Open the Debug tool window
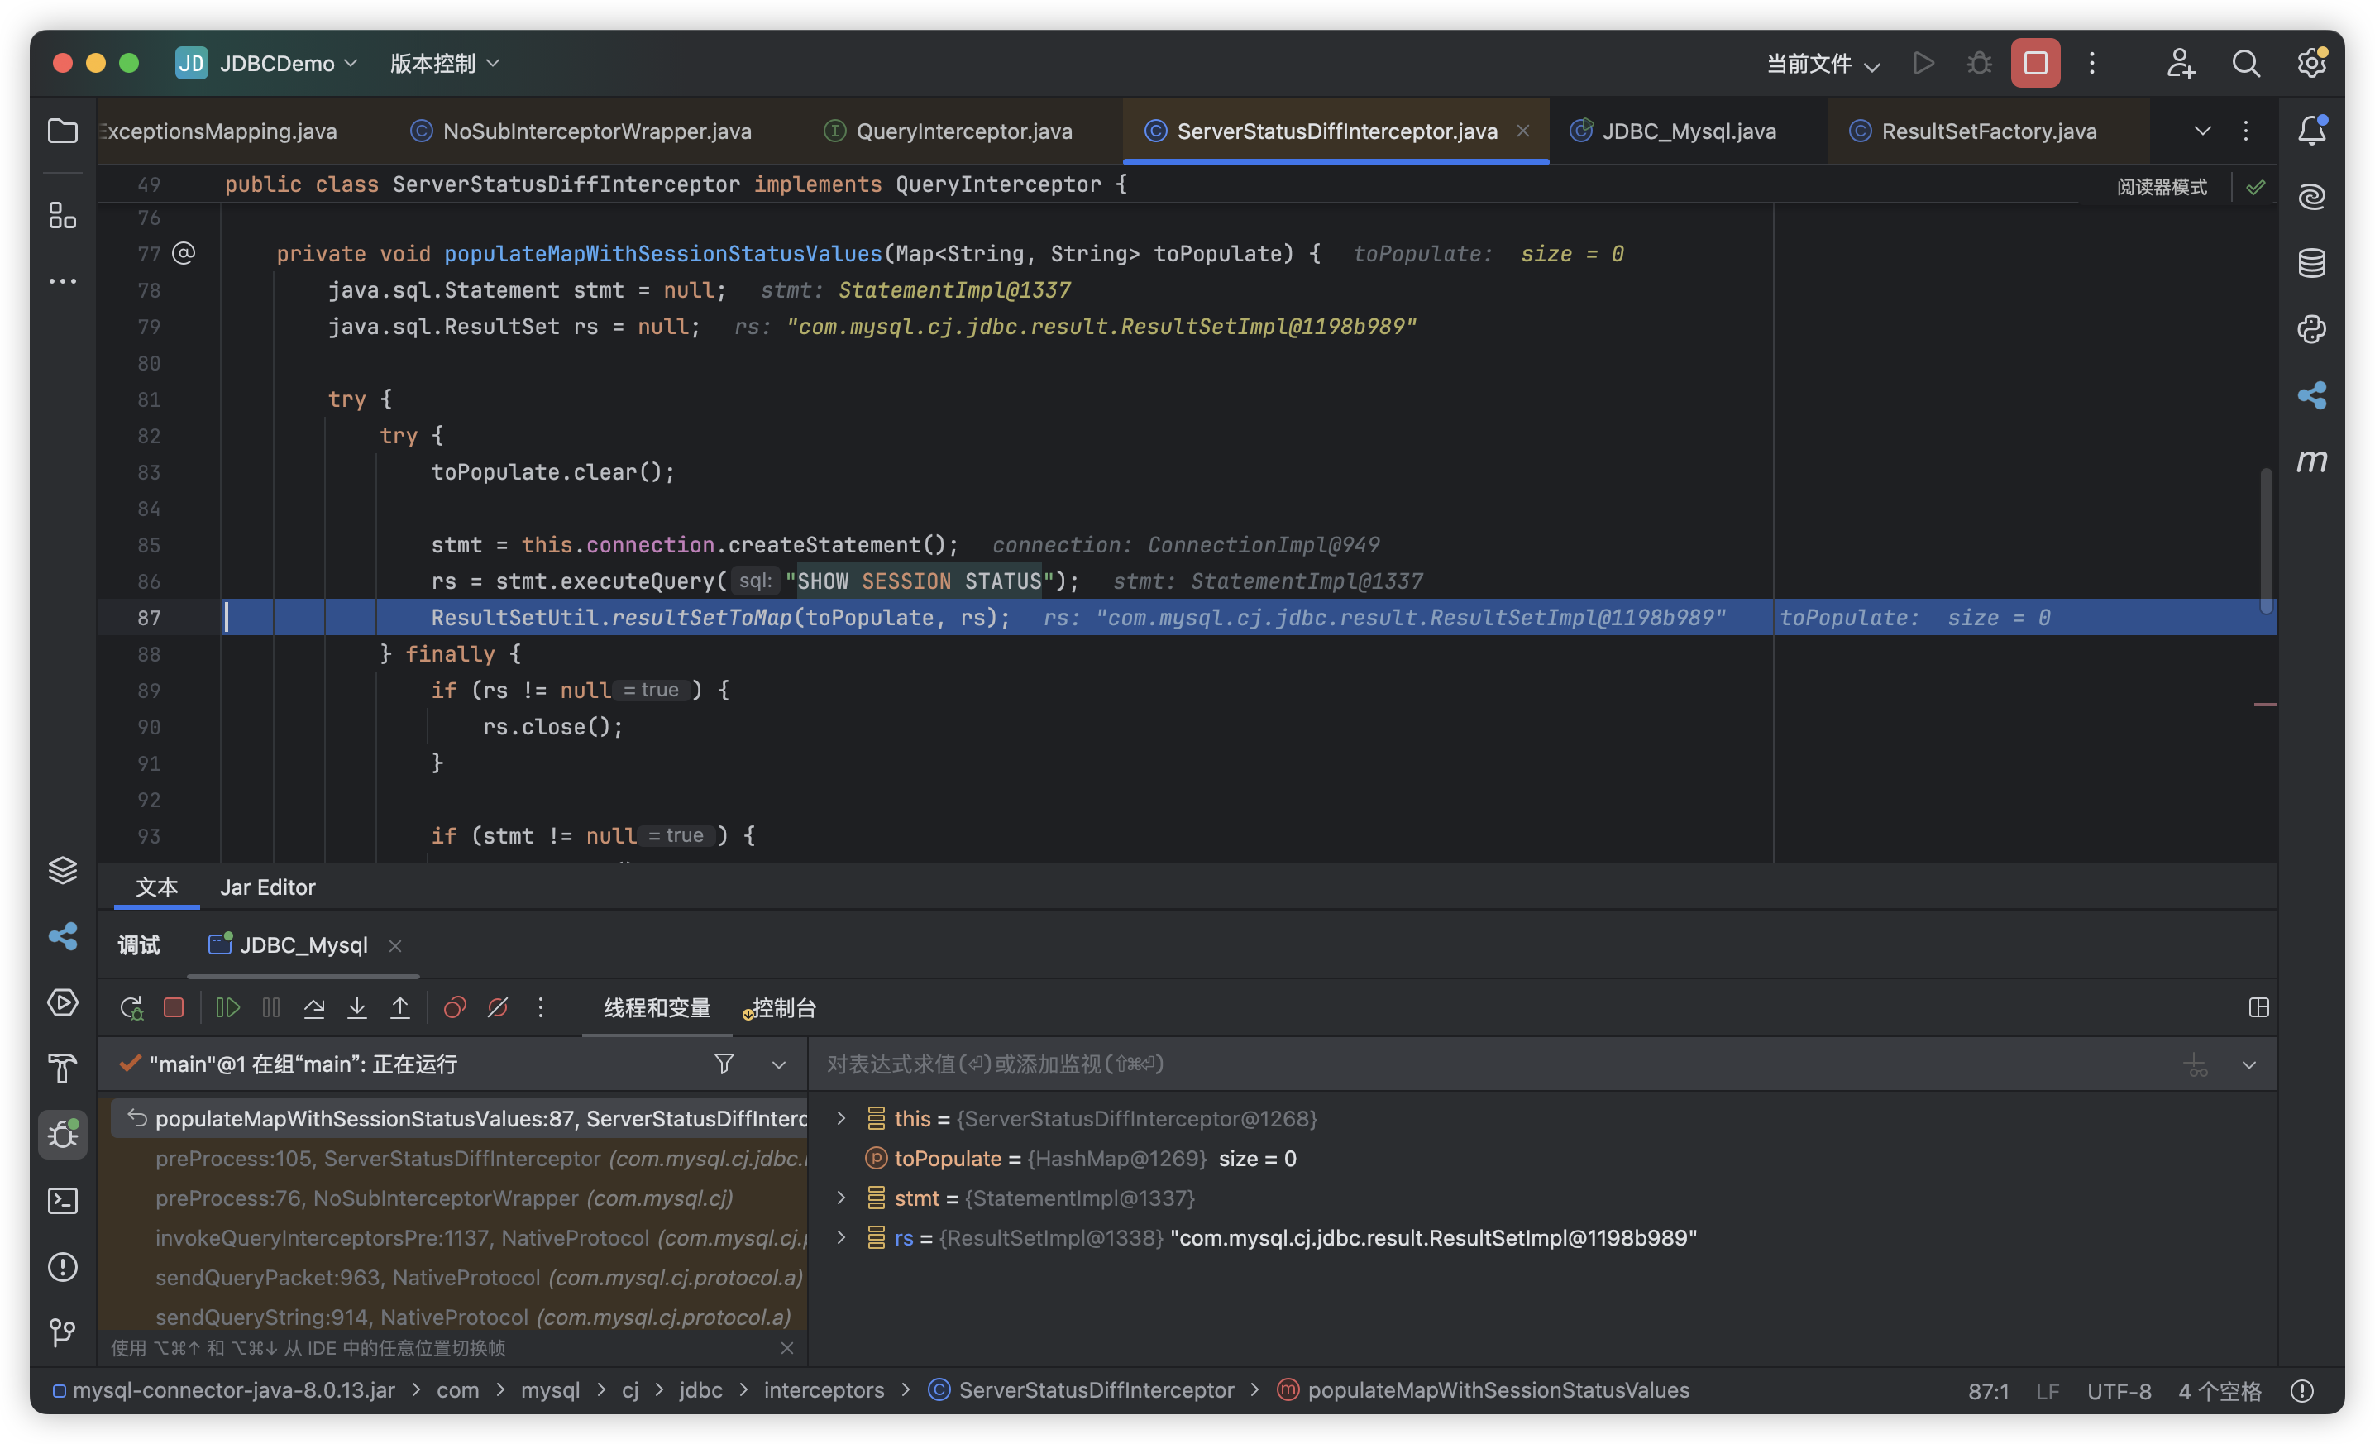2375x1444 pixels. [63, 1134]
